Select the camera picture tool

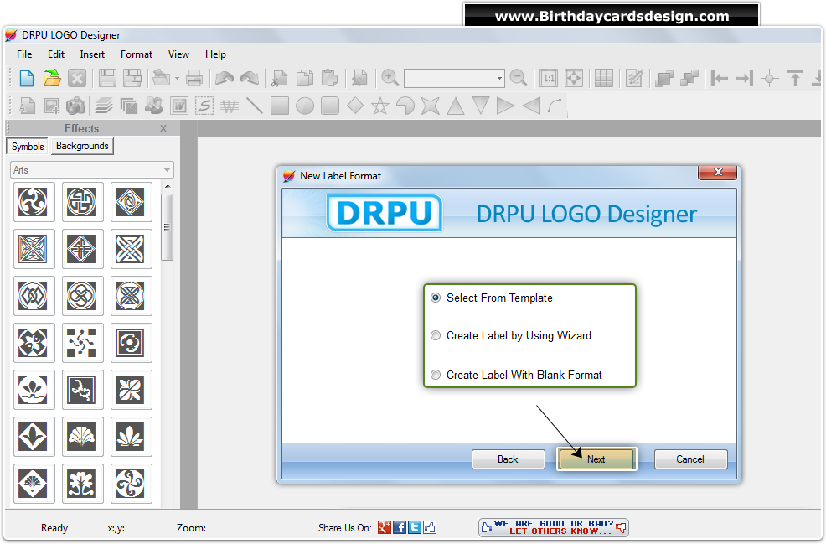tap(76, 106)
